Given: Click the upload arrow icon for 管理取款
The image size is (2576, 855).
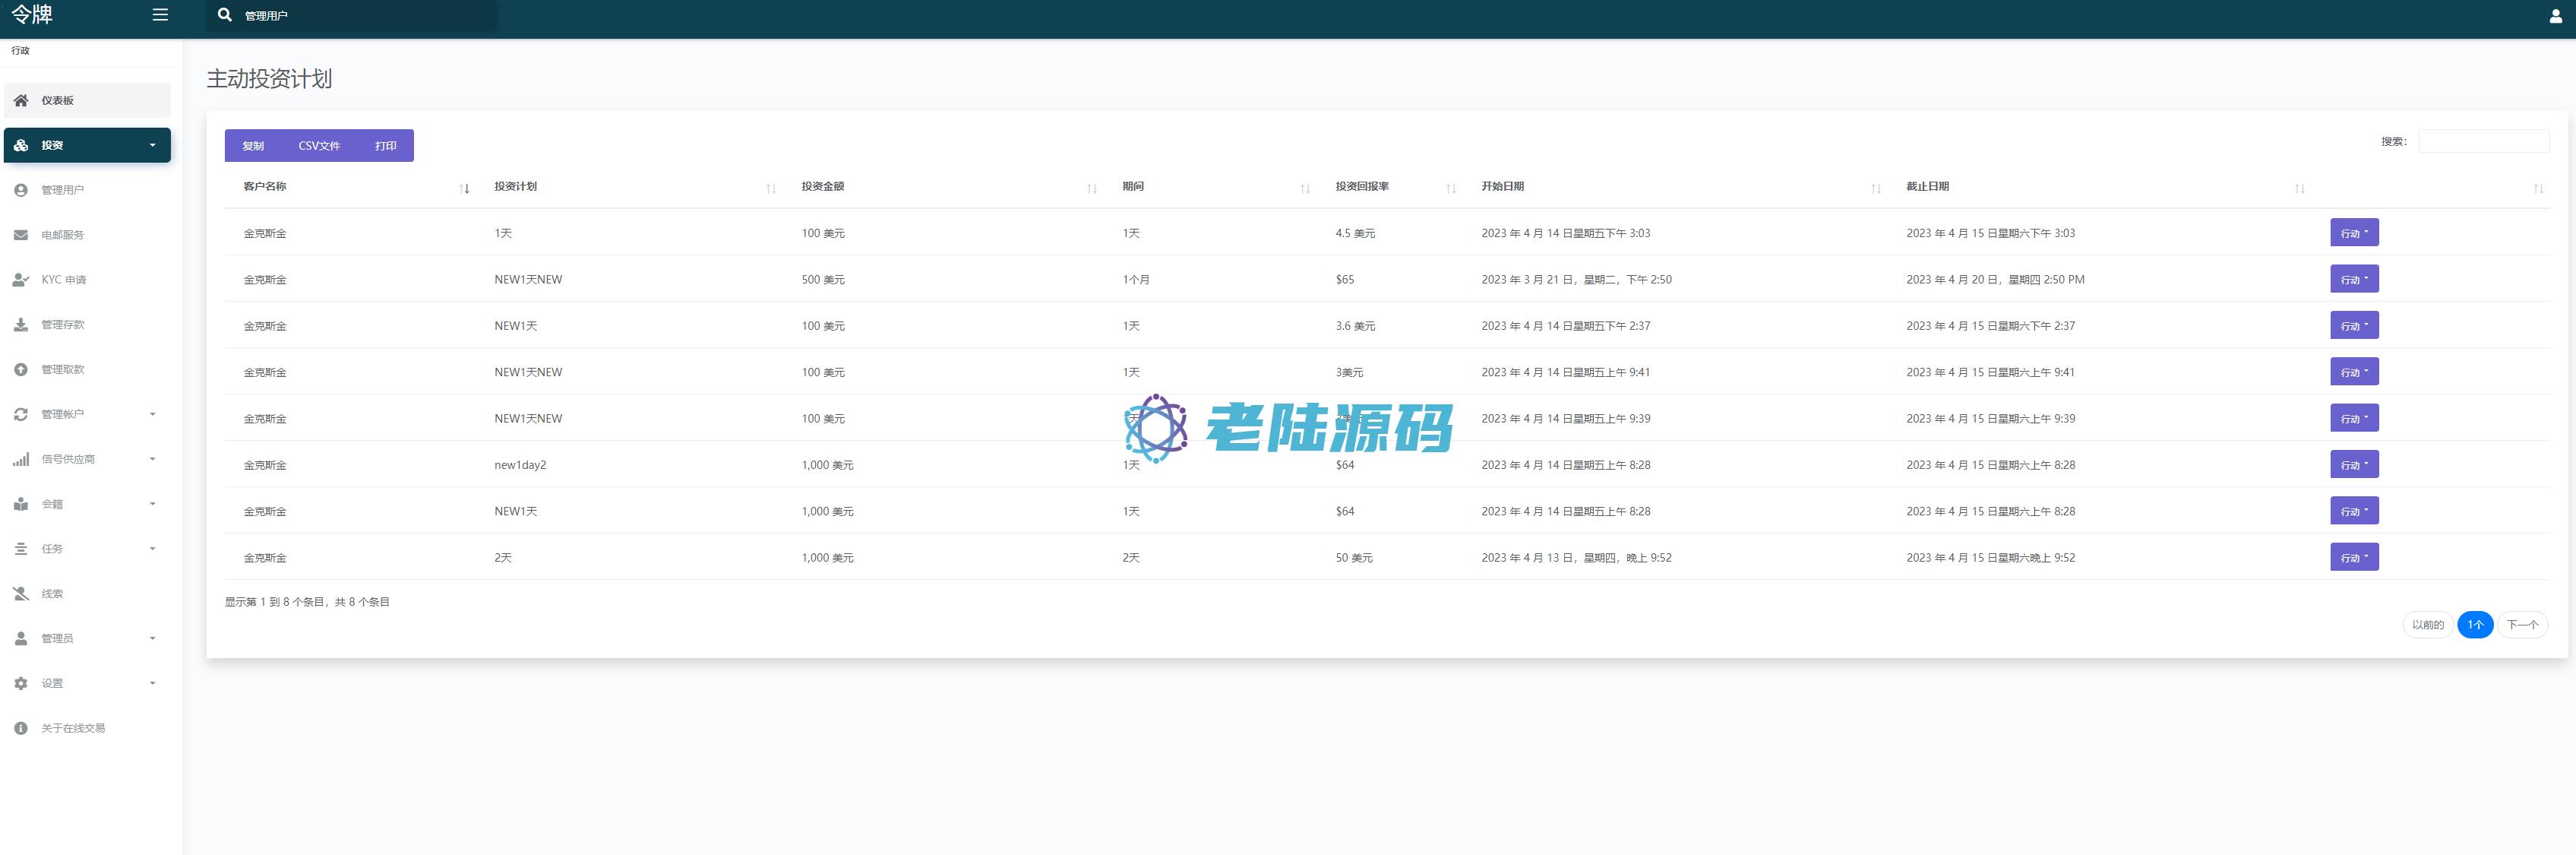Looking at the screenshot, I should pyautogui.click(x=21, y=370).
